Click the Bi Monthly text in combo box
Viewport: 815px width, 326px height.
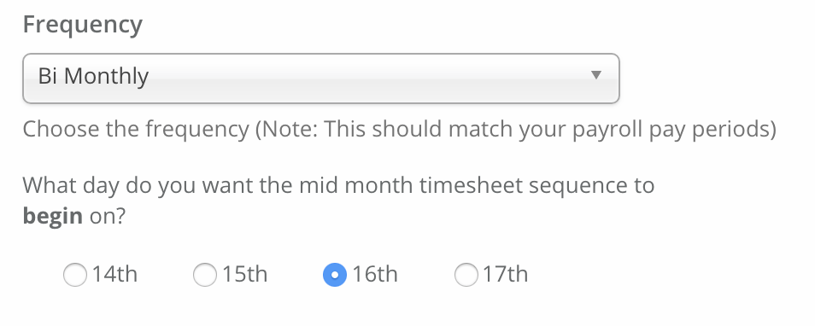[x=94, y=77]
